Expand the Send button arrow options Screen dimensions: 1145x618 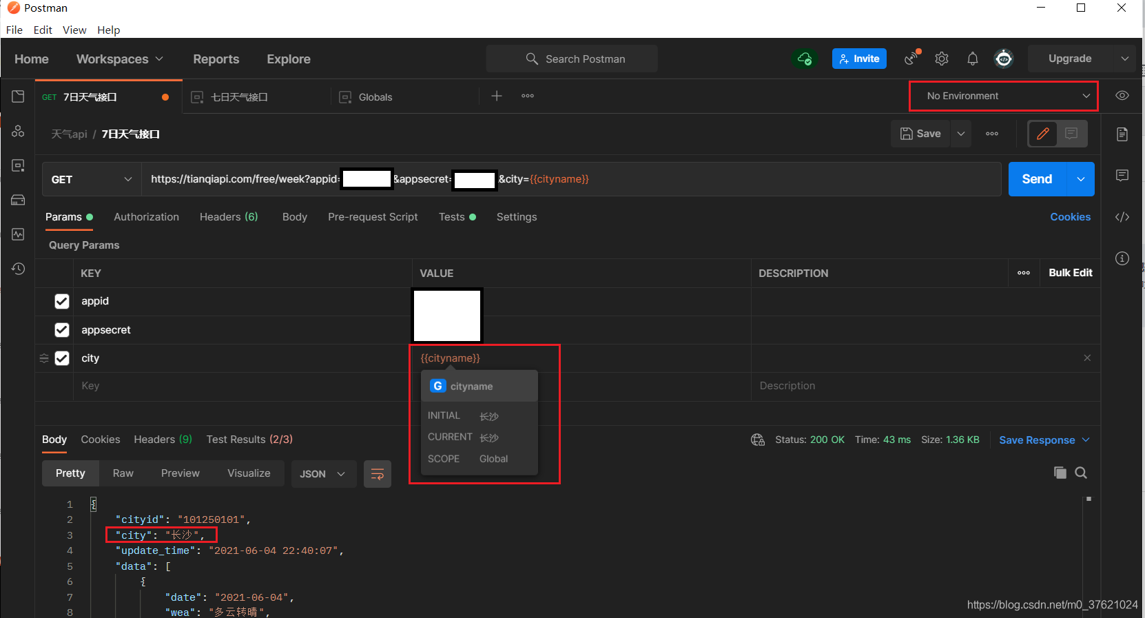(x=1081, y=179)
